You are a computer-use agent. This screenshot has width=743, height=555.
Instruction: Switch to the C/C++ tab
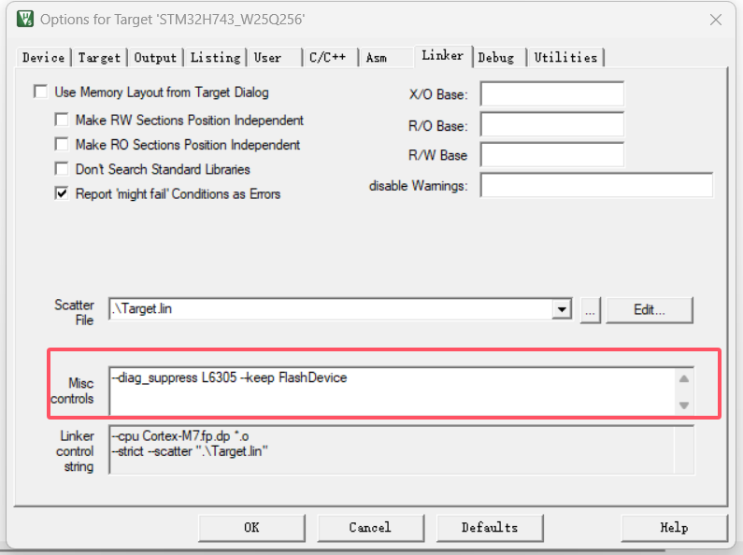(x=330, y=58)
